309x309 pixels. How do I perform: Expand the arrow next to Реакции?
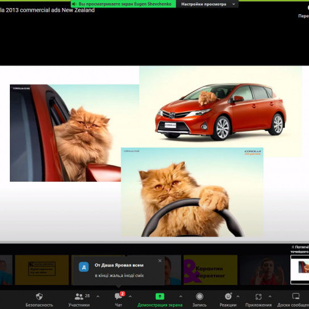[238, 297]
